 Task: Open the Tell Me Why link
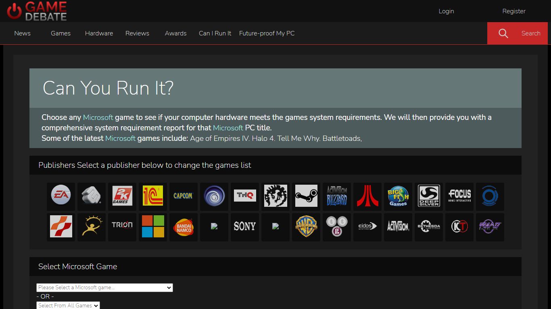(x=299, y=138)
